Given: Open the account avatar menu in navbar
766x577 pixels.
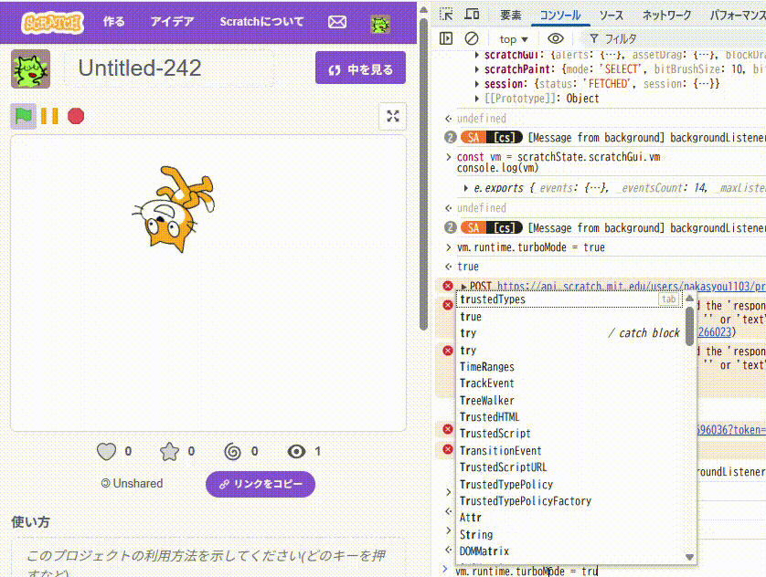Looking at the screenshot, I should 380,23.
